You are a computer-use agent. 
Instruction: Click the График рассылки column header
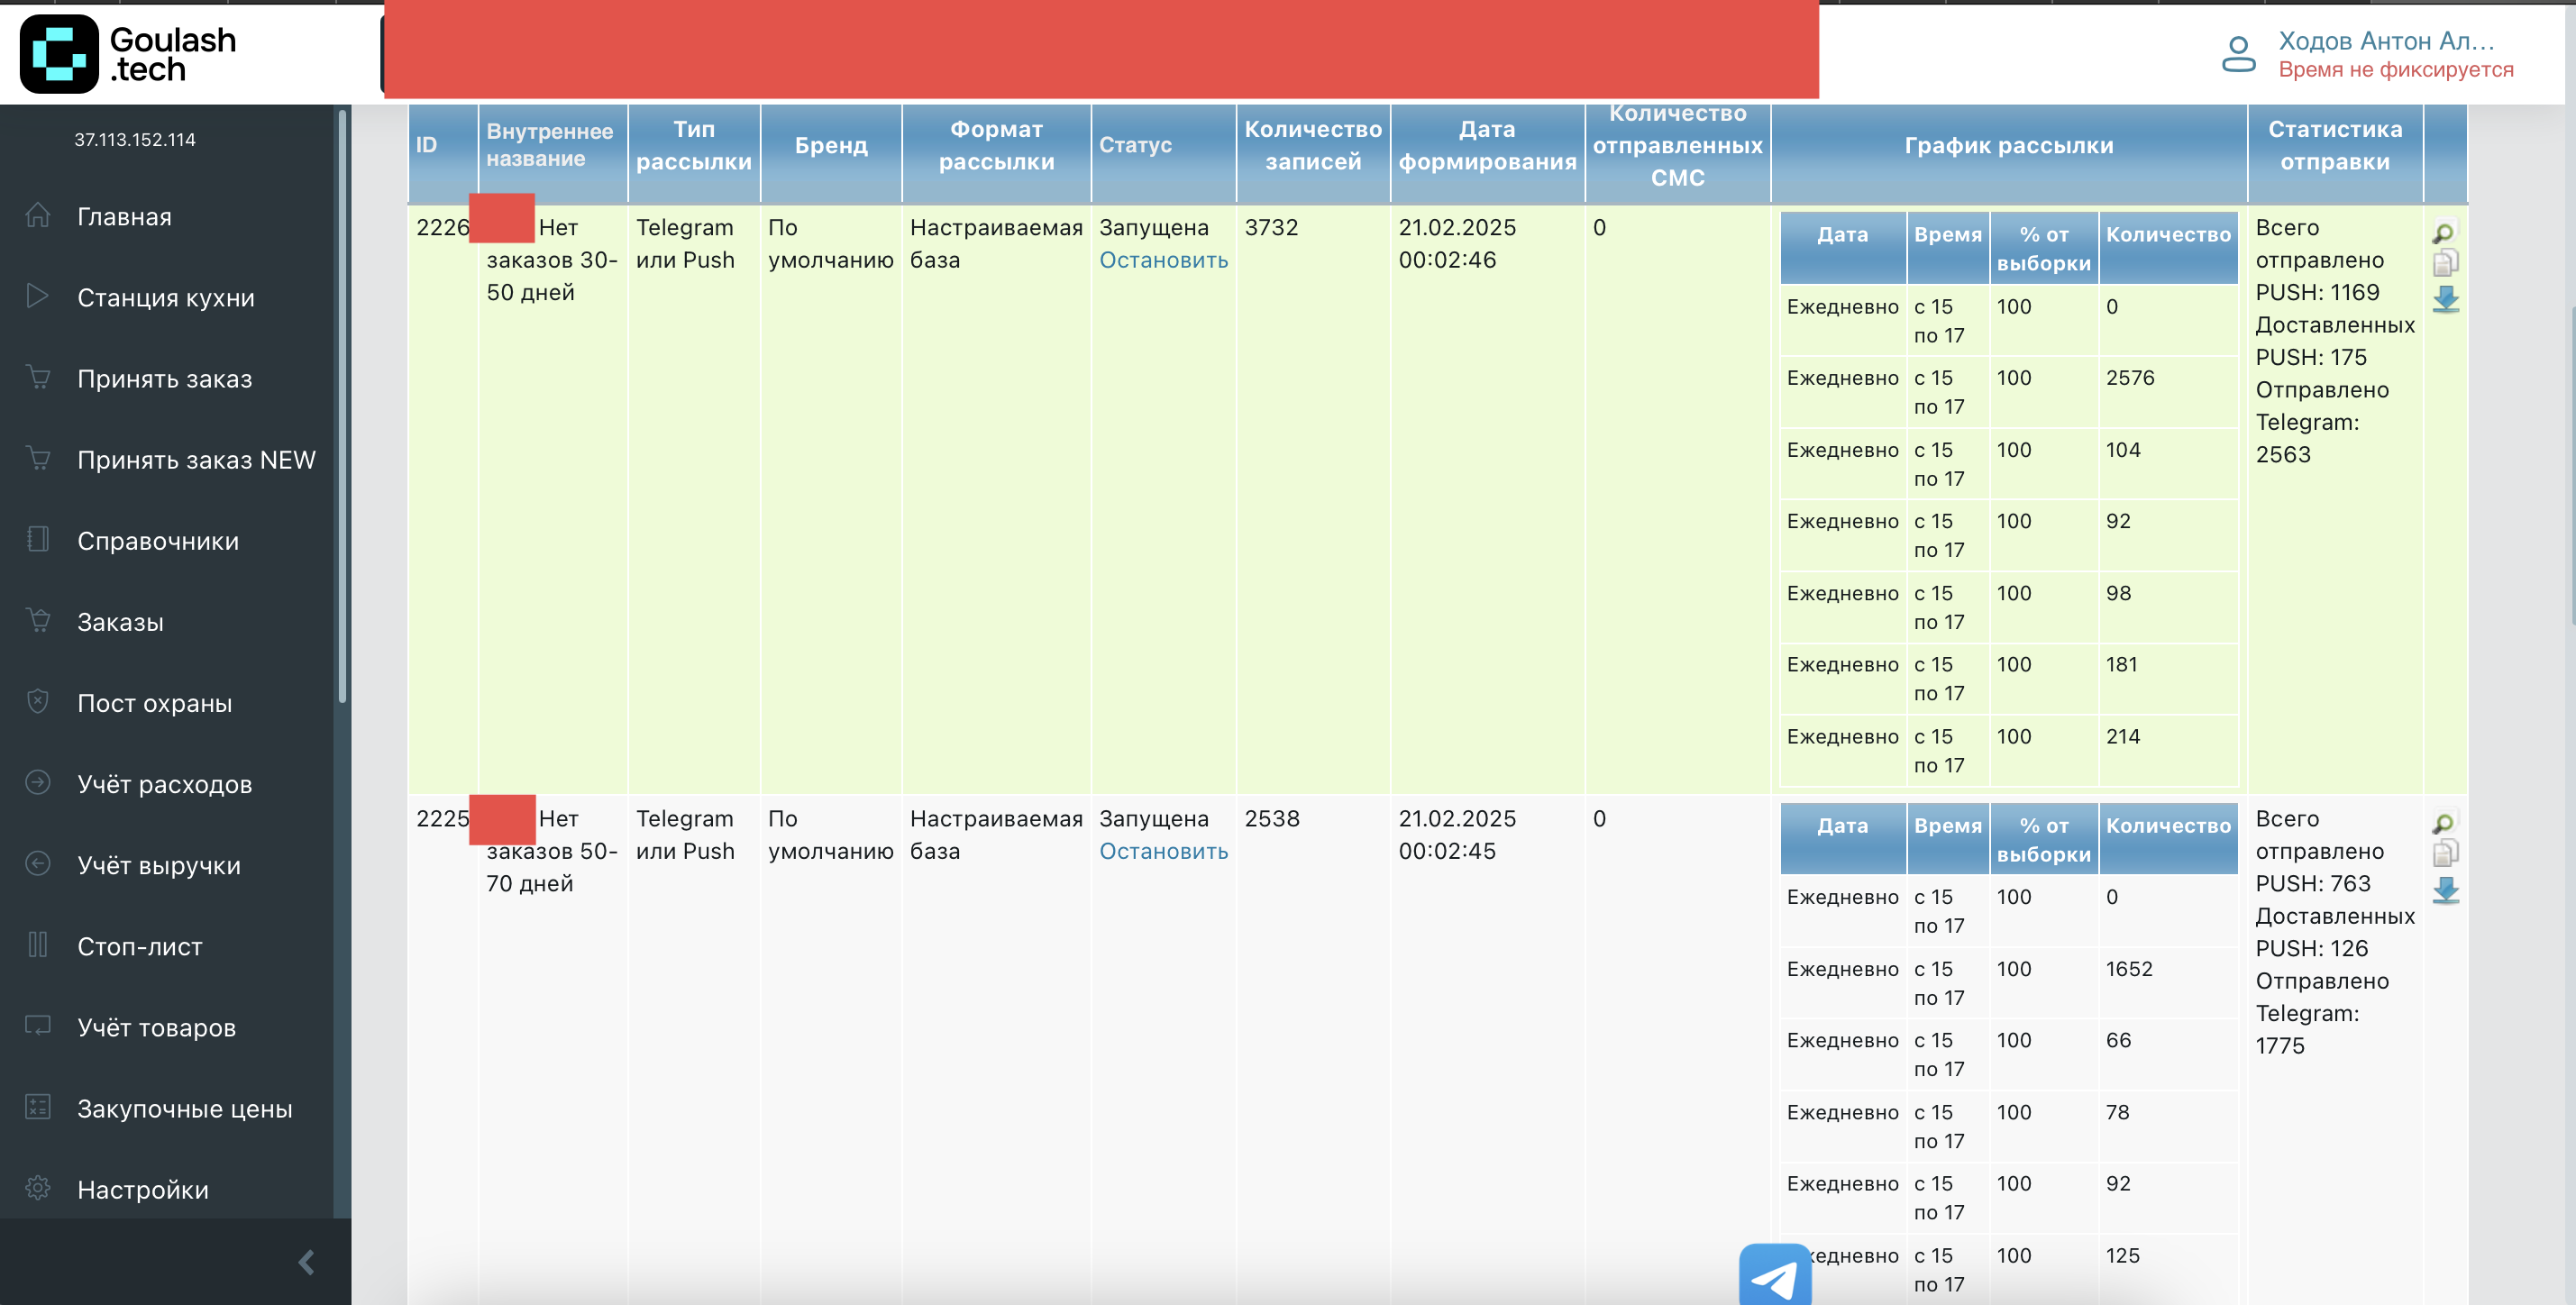[x=2009, y=145]
